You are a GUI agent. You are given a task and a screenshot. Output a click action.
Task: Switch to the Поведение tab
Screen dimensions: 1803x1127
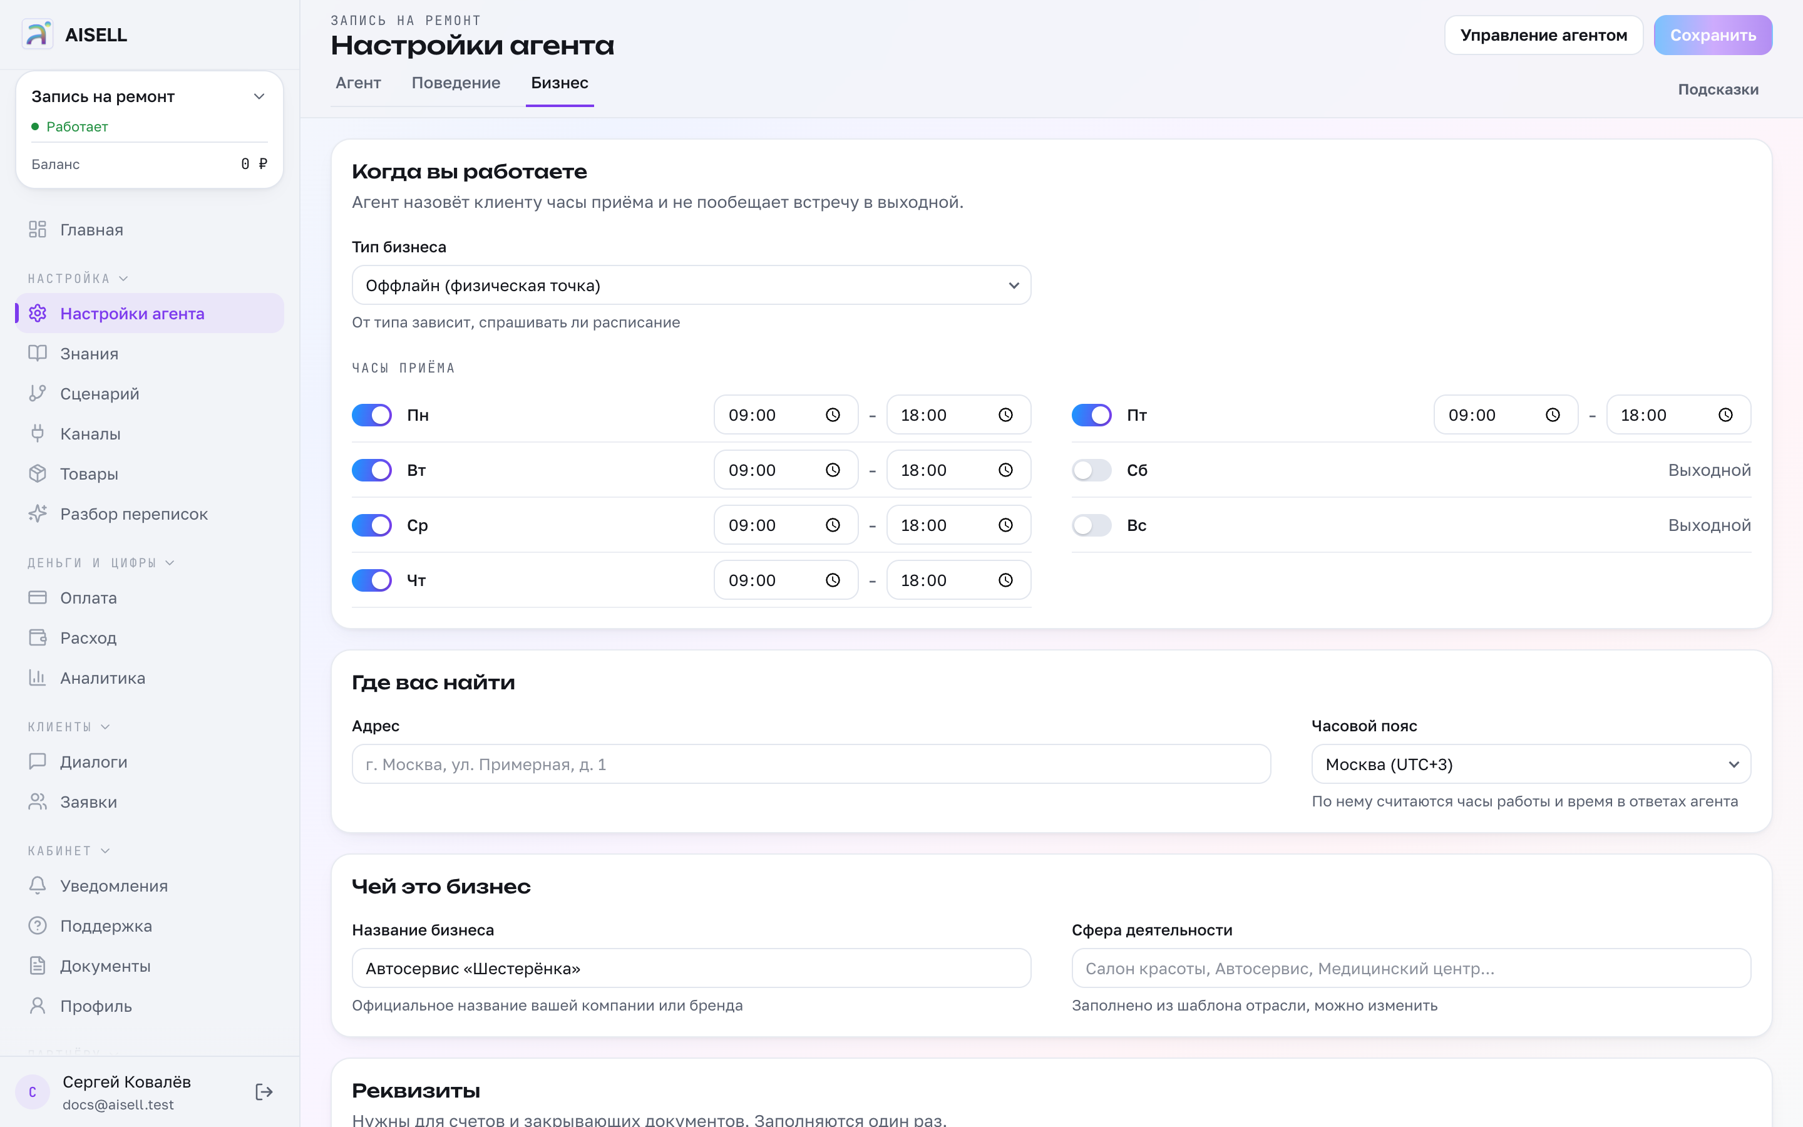click(456, 83)
